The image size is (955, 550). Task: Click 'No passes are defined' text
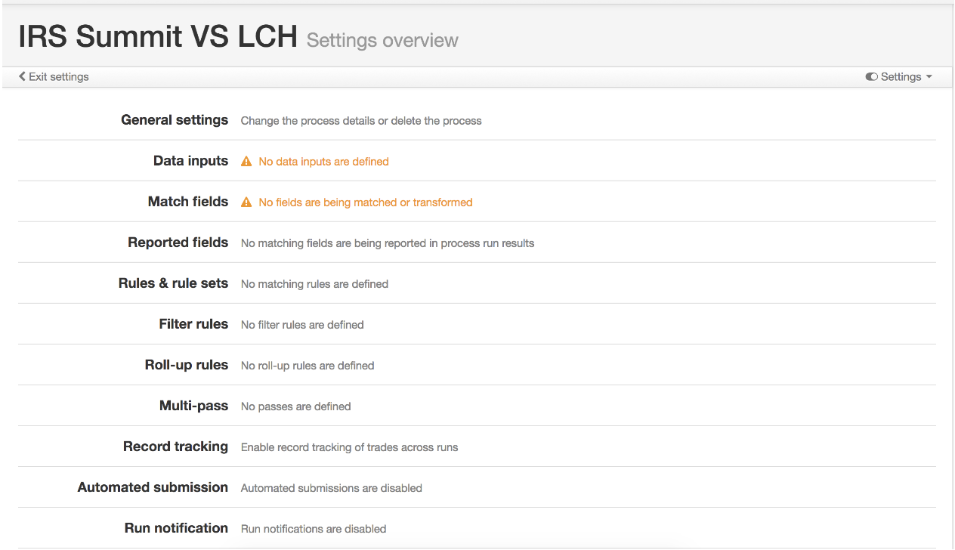point(295,406)
